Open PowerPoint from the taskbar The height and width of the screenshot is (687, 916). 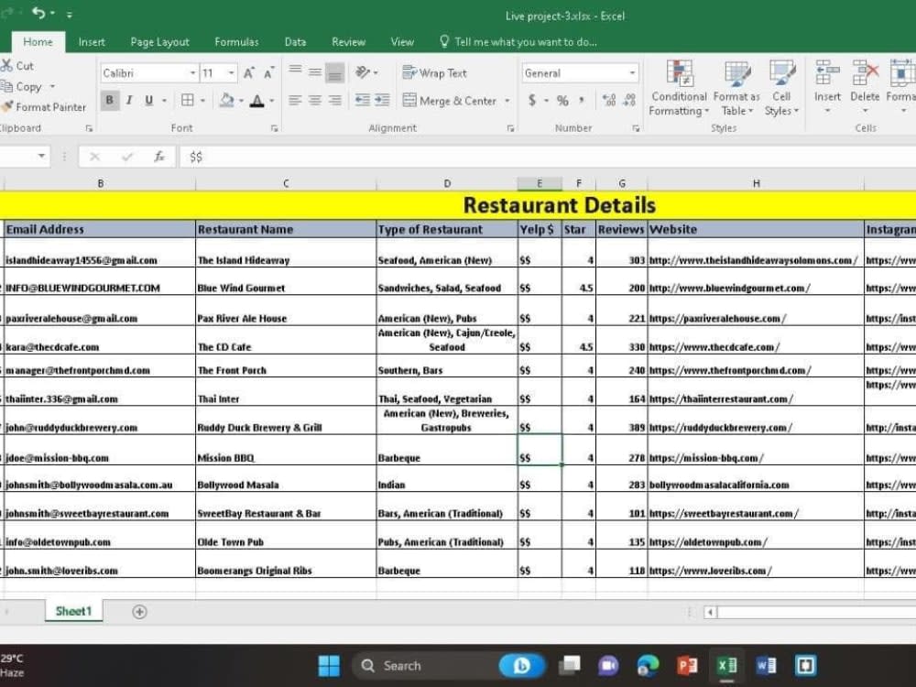[x=687, y=665]
